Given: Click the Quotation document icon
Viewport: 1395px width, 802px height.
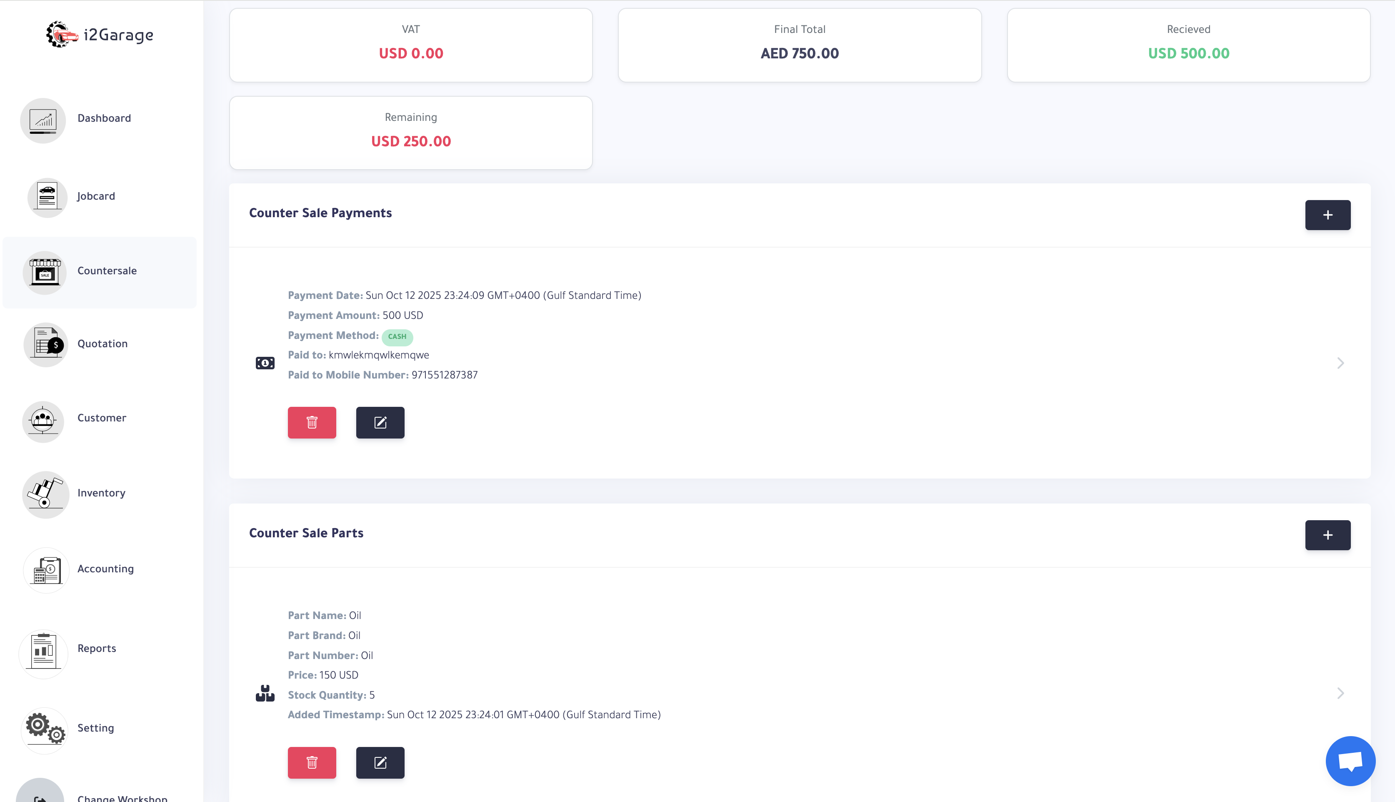Looking at the screenshot, I should (45, 344).
